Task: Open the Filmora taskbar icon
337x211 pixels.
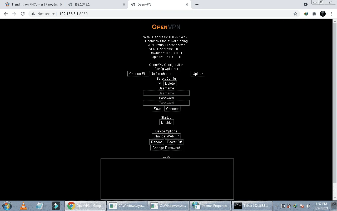Action: tap(56, 206)
